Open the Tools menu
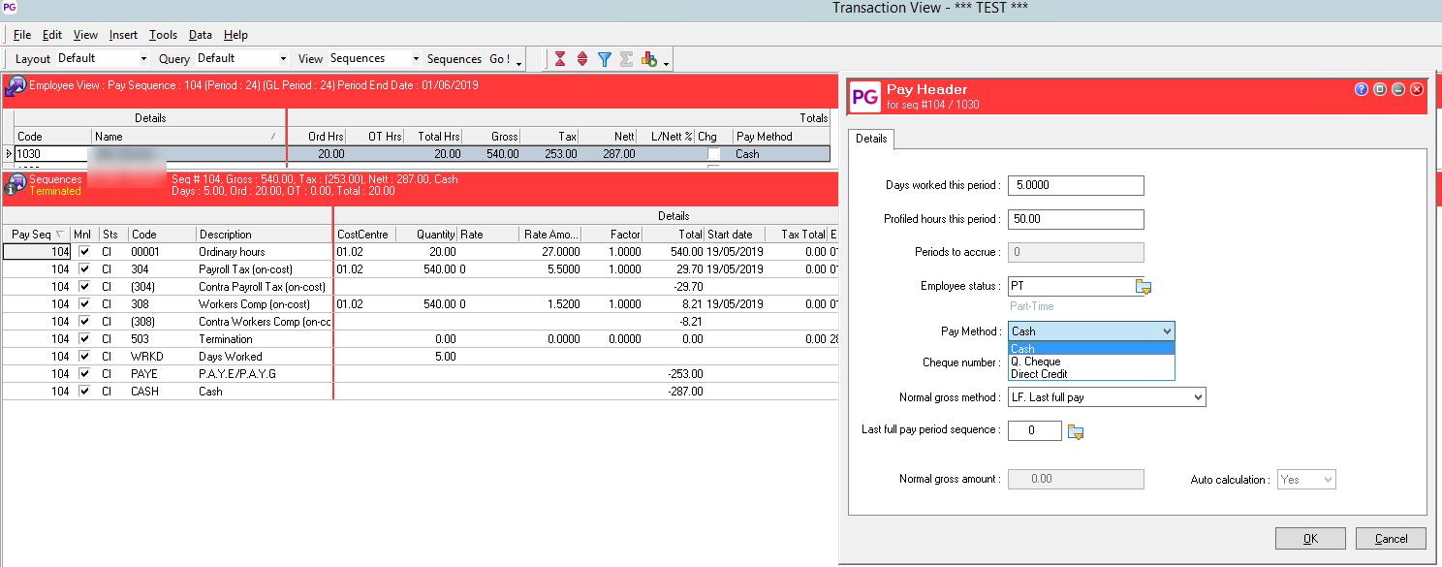1442x567 pixels. coord(163,35)
